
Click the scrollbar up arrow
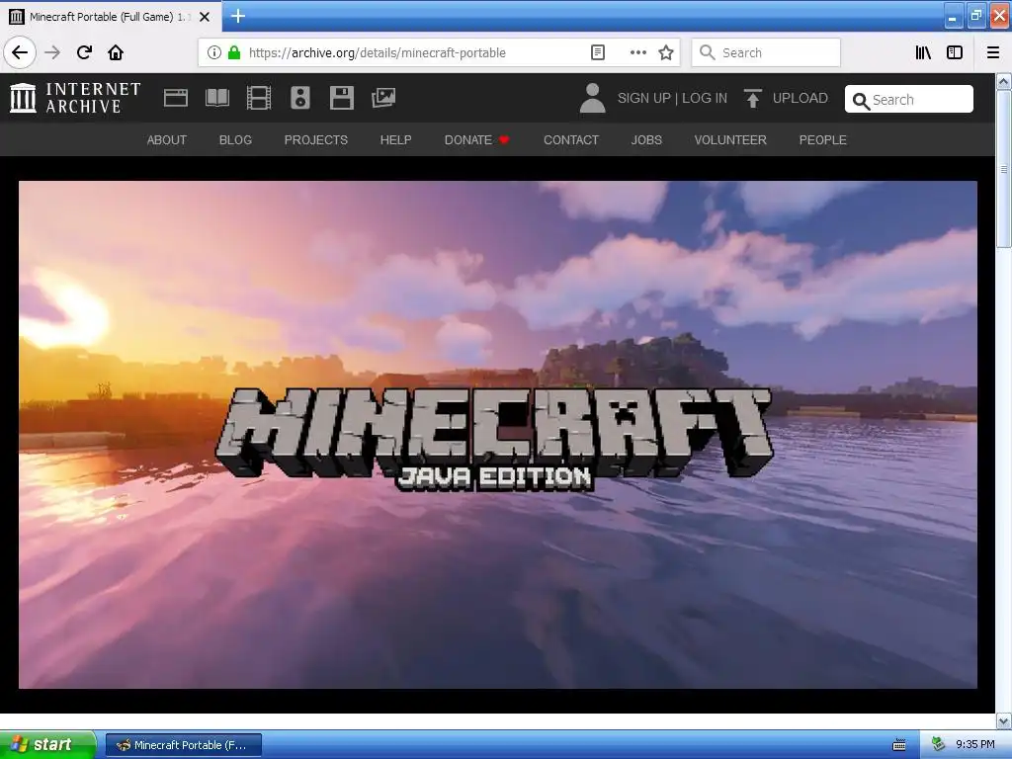pos(1004,81)
